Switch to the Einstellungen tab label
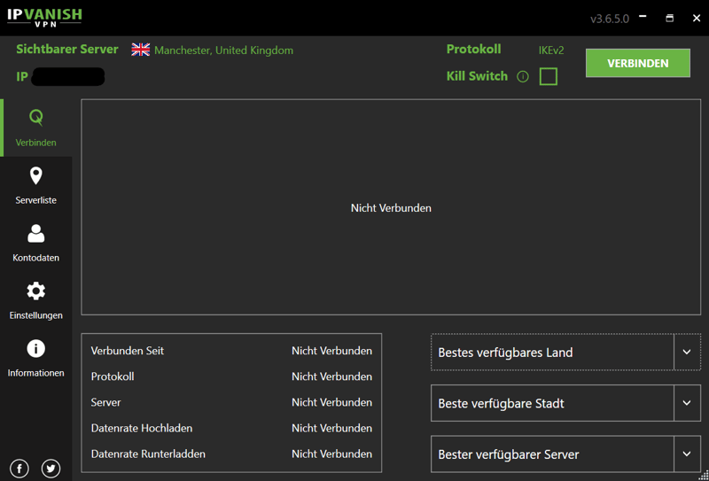The width and height of the screenshot is (709, 481). coord(35,315)
